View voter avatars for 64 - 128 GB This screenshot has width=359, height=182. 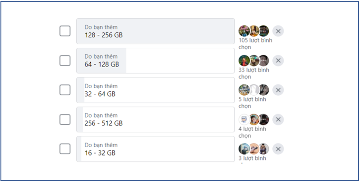tap(254, 60)
